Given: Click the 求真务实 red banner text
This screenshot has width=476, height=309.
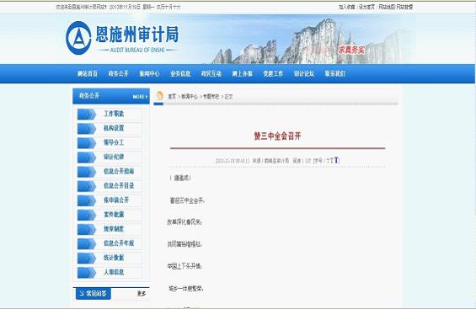Looking at the screenshot, I should click(351, 50).
